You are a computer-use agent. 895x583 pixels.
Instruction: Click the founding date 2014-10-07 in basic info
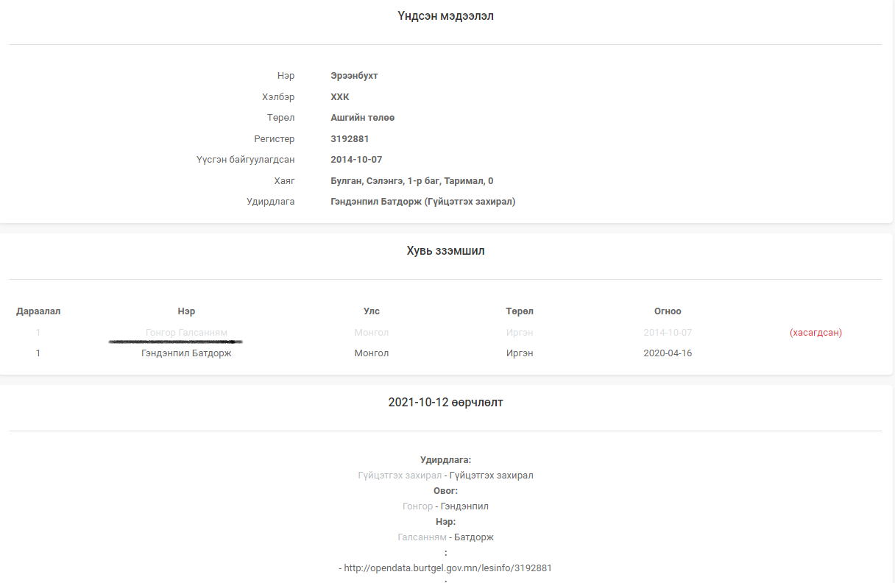point(356,160)
